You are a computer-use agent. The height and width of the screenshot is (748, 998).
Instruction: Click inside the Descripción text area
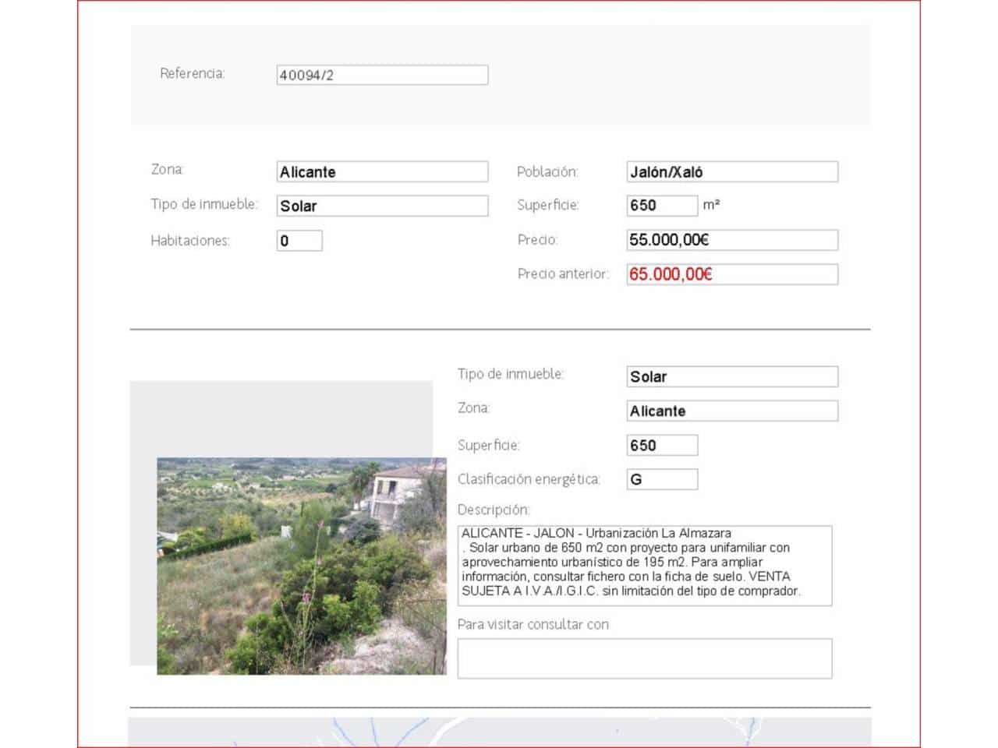click(645, 564)
